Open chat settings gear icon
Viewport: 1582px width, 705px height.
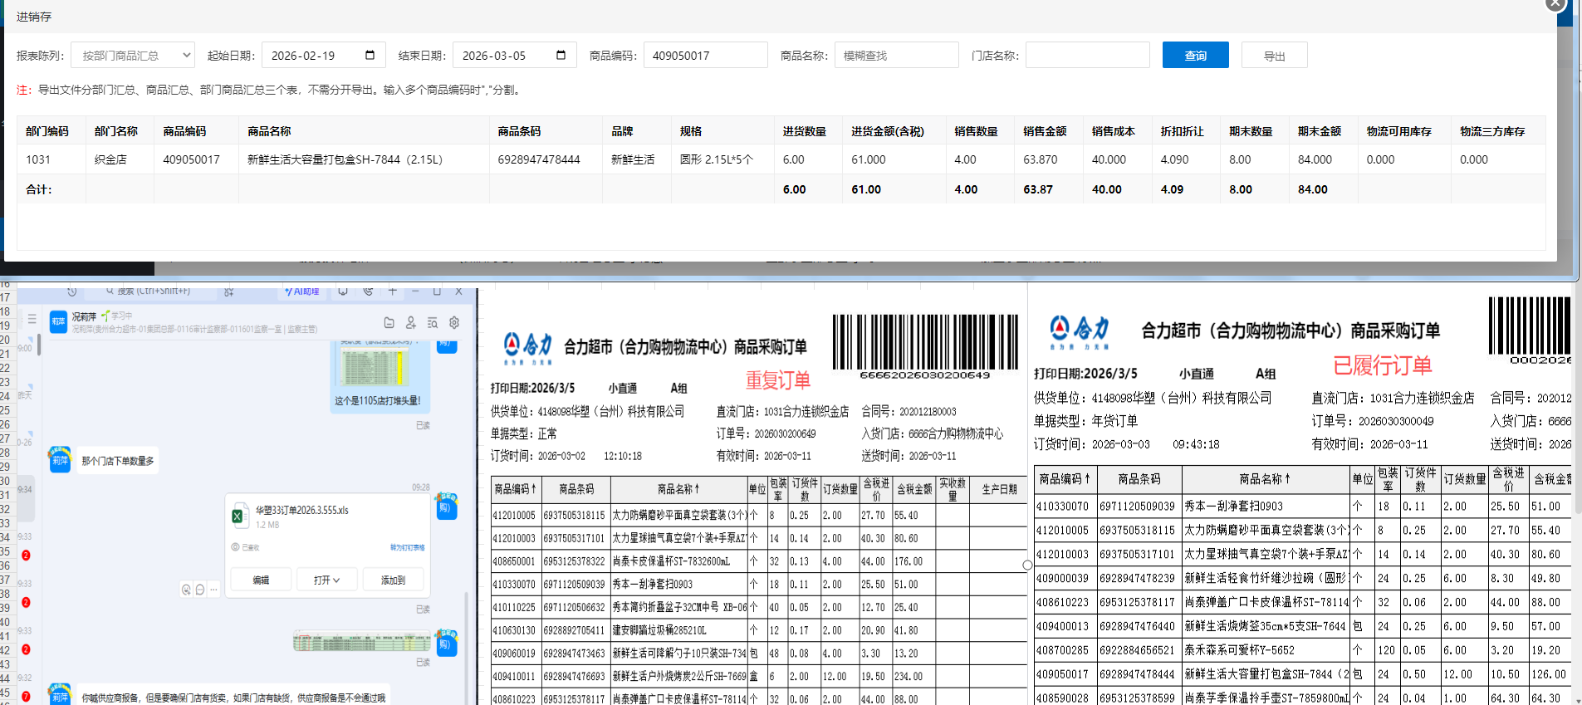point(454,322)
